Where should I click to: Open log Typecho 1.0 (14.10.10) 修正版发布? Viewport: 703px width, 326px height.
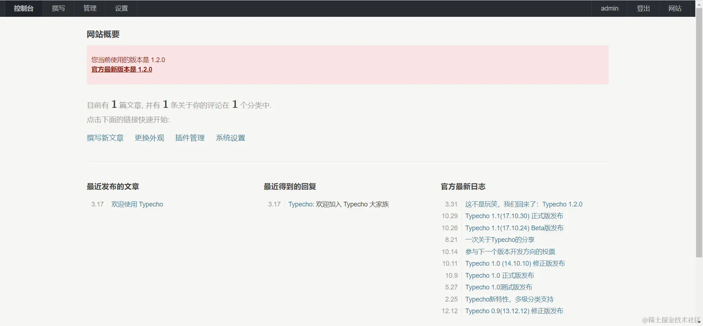pos(515,264)
